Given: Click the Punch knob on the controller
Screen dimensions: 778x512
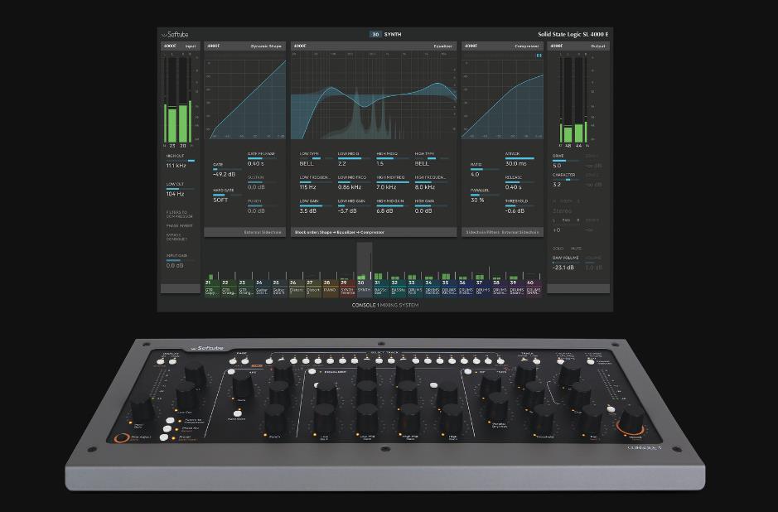Looking at the screenshot, I should point(275,419).
